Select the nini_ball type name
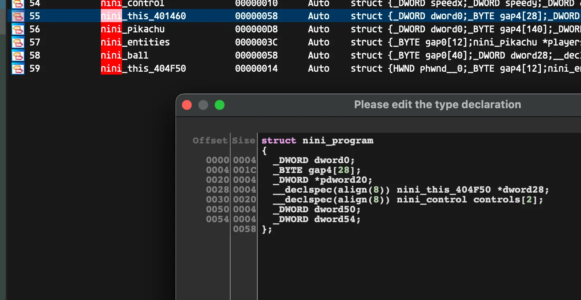Viewport: 581px width, 300px height. coord(125,56)
